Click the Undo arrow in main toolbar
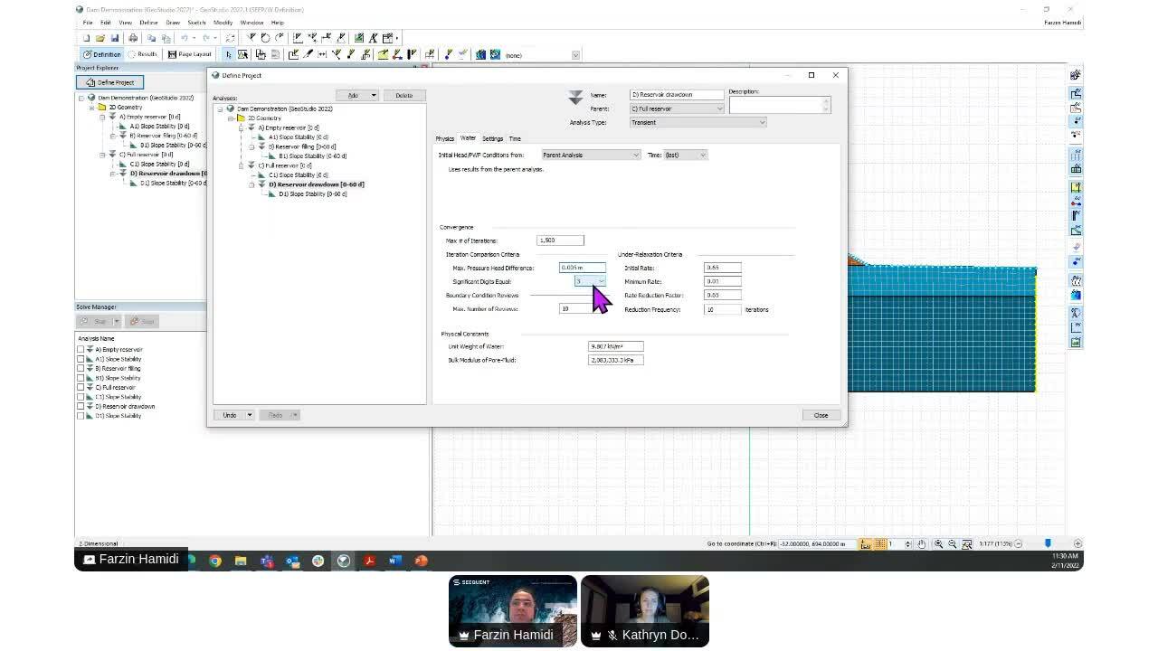1158x651 pixels. (x=185, y=38)
